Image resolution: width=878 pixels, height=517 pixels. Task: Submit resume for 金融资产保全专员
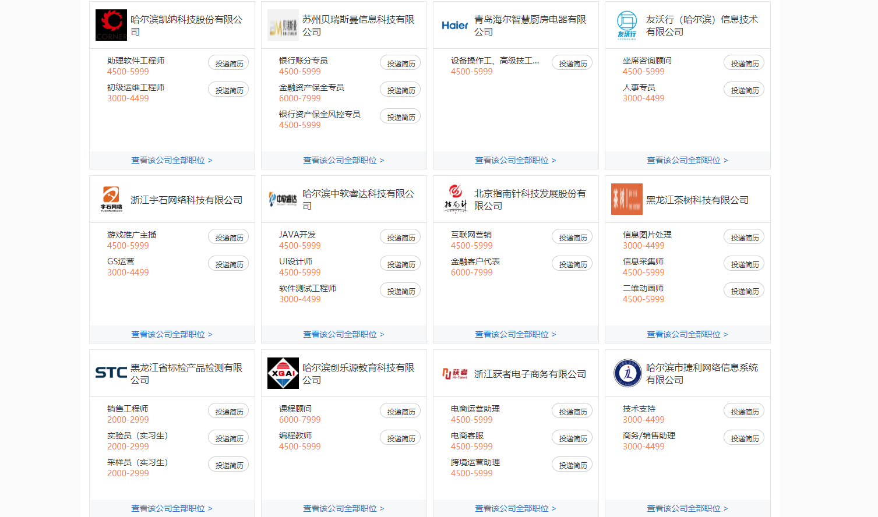(400, 90)
